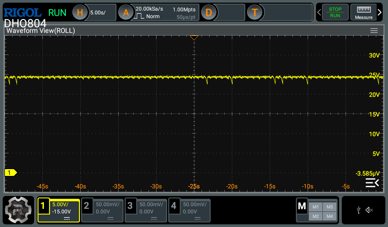Open sample rate 20.00kSa/s acquisition info
This screenshot has width=388, height=227.
tap(149, 9)
